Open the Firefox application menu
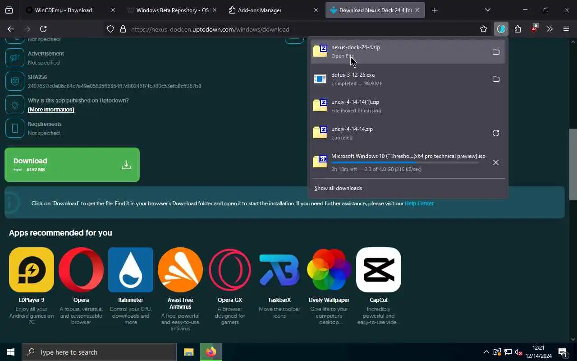Viewport: 577px width, 361px height. [x=566, y=29]
